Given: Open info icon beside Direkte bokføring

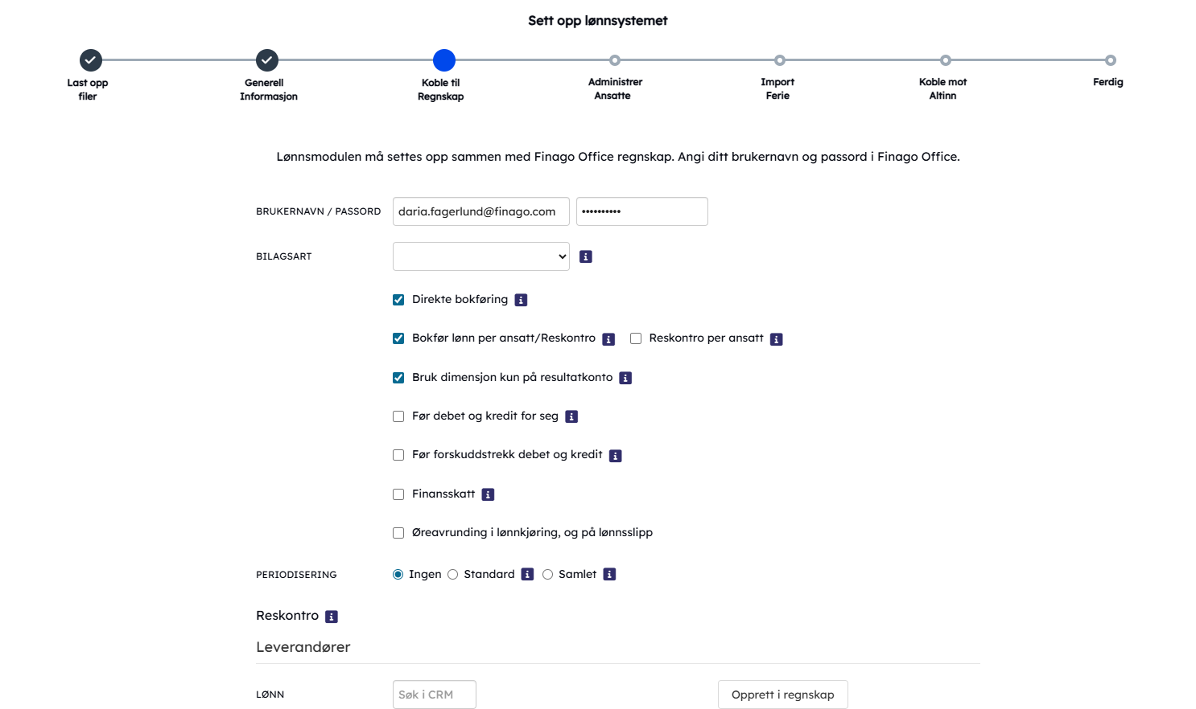Looking at the screenshot, I should [522, 300].
